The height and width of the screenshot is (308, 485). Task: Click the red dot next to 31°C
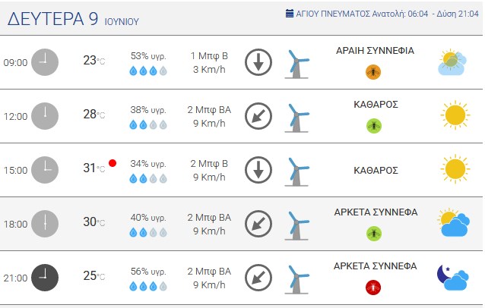113,163
